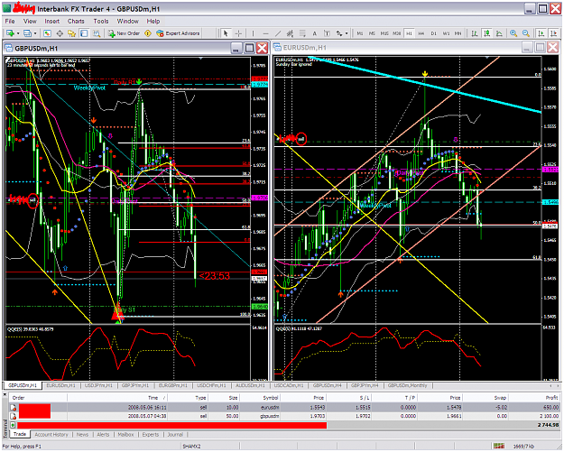Click the Zoom In magnifier icon
564x452 pixels.
[513, 33]
